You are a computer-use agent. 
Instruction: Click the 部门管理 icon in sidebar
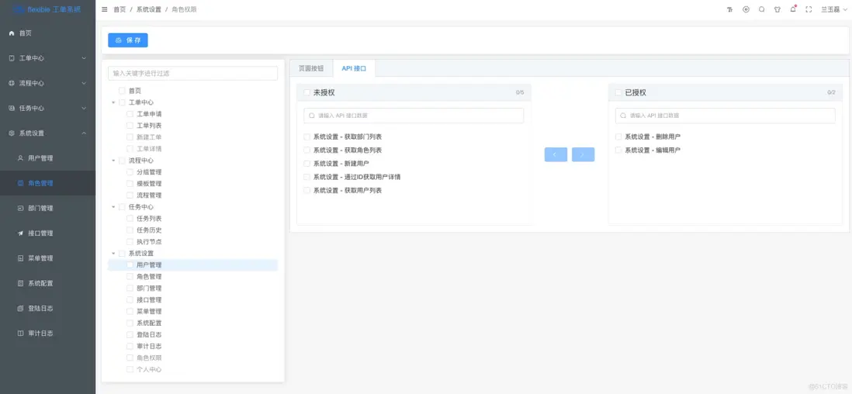click(x=21, y=208)
